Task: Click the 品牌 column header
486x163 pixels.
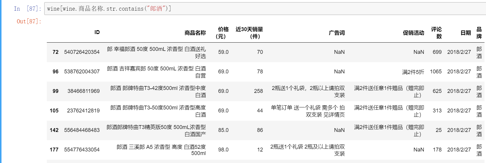Action: coord(479,33)
